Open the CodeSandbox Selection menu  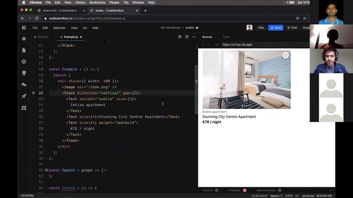coord(60,28)
